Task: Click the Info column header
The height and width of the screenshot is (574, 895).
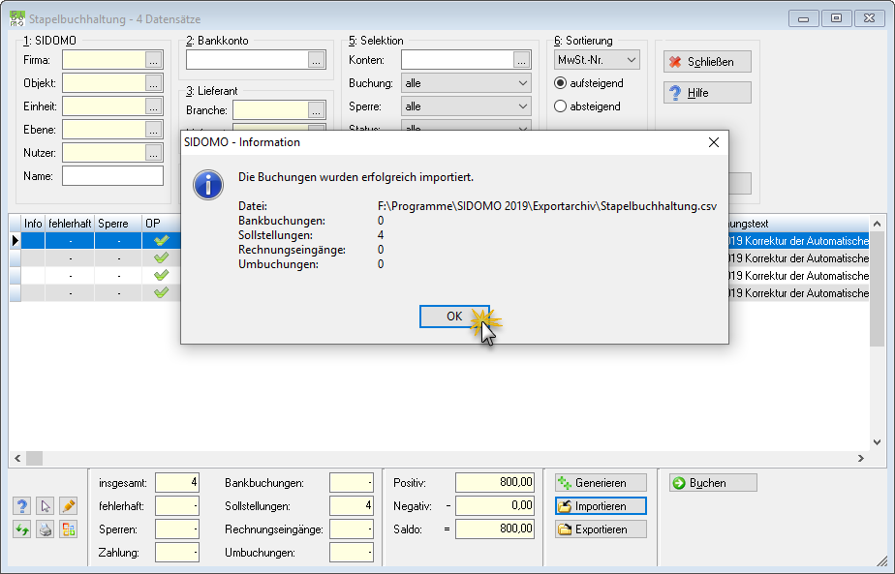Action: point(33,224)
